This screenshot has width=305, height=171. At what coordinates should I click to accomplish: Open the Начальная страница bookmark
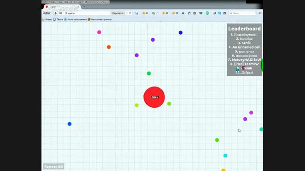pos(100,19)
